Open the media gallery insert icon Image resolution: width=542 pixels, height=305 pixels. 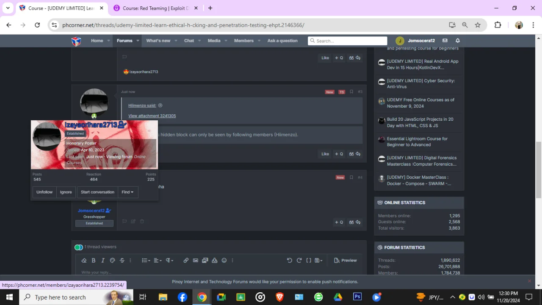205,261
